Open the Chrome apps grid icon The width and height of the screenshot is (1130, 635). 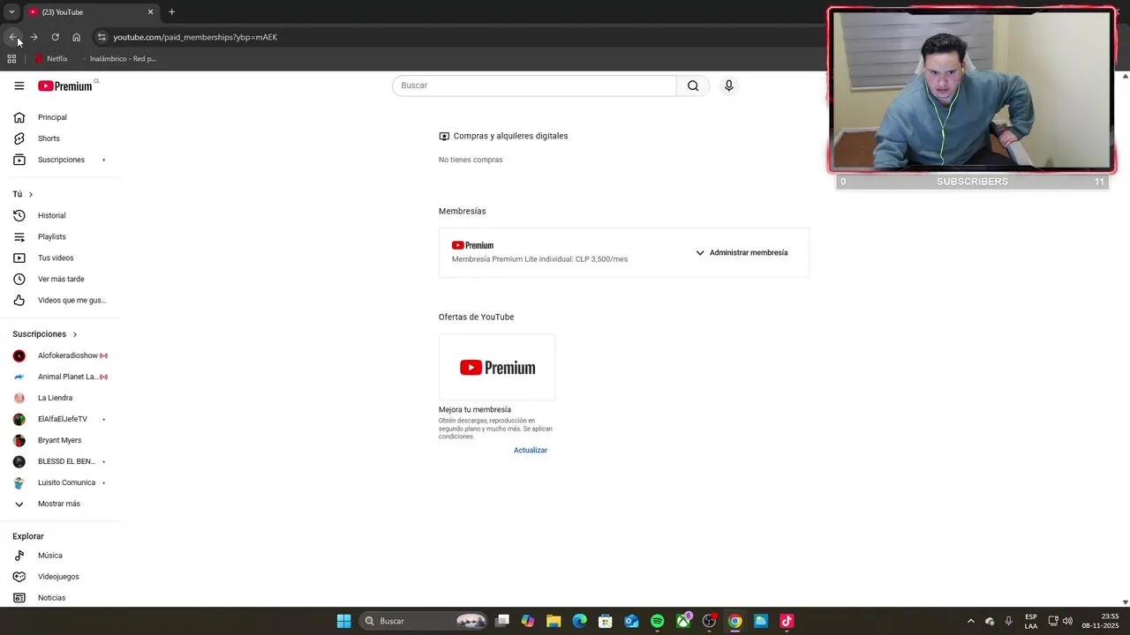coord(11,59)
